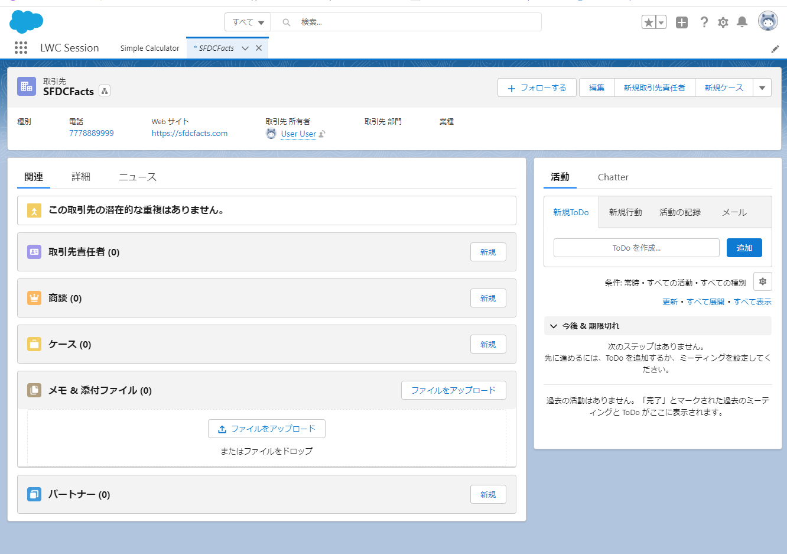The height and width of the screenshot is (554, 787).
Task: Click the すべて展開 expand all link
Action: tap(705, 302)
